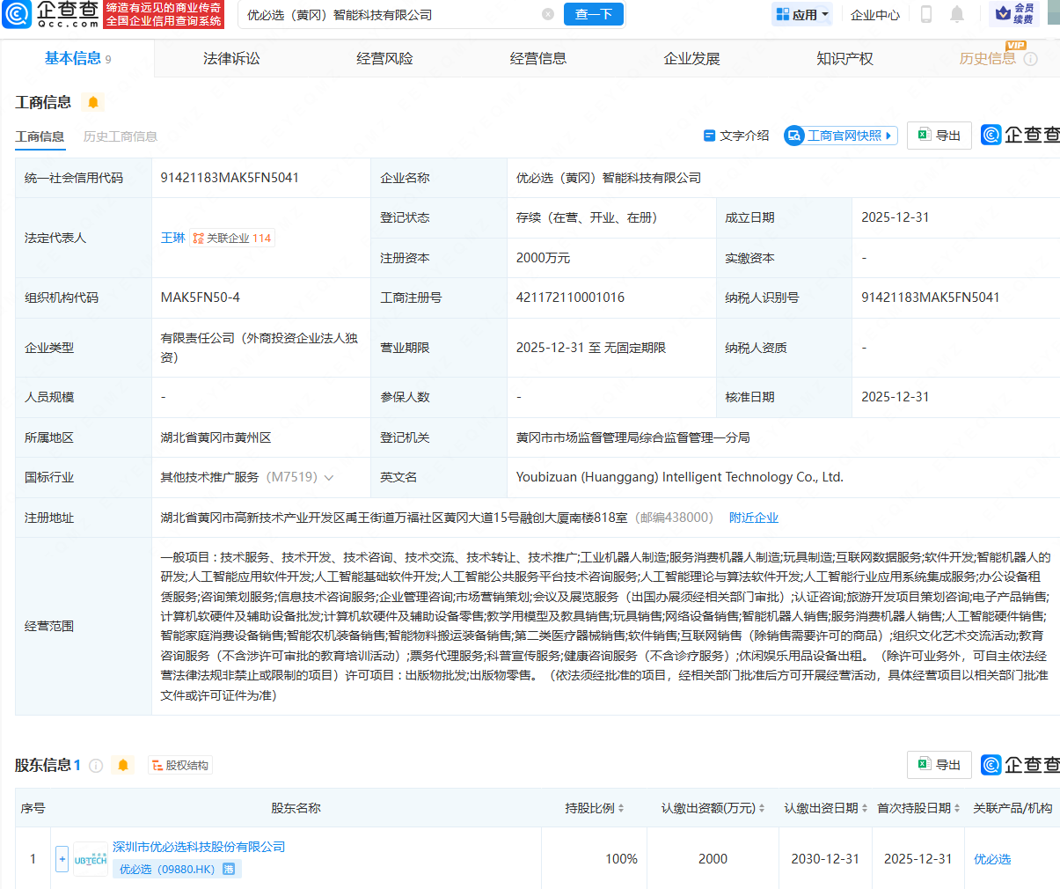1060x889 pixels.
Task: Click info icon beside 历史信息 tab
Action: [x=1030, y=59]
